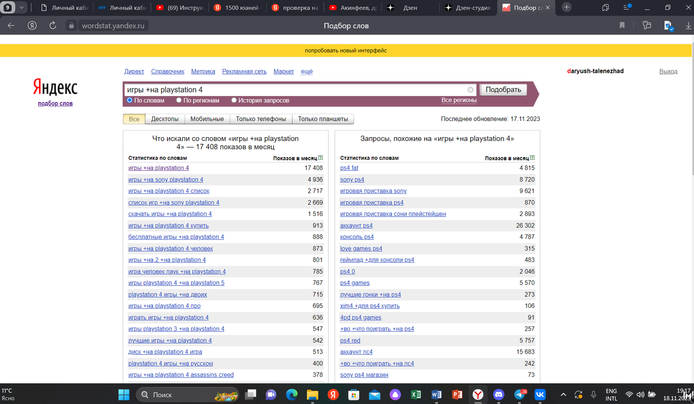Image resolution: width=694 pixels, height=404 pixels.
Task: Click similar query лучшие гонки +на ps4
Action: 371,295
